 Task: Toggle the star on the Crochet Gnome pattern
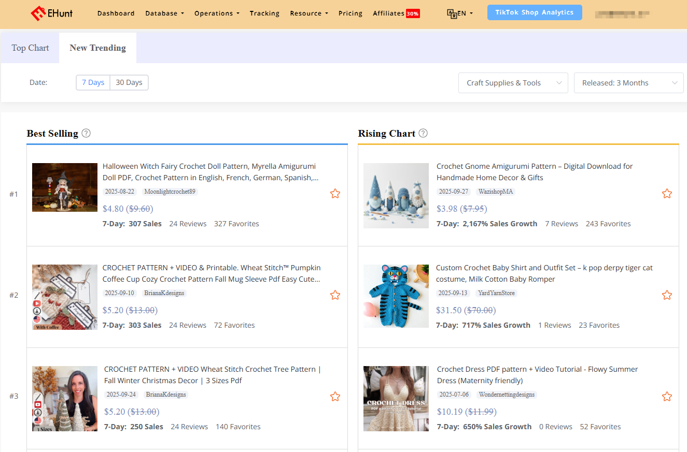point(667,193)
